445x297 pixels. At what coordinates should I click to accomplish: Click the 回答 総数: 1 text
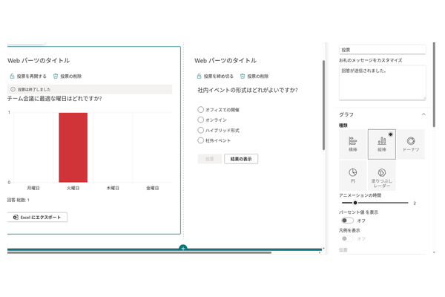tap(19, 200)
